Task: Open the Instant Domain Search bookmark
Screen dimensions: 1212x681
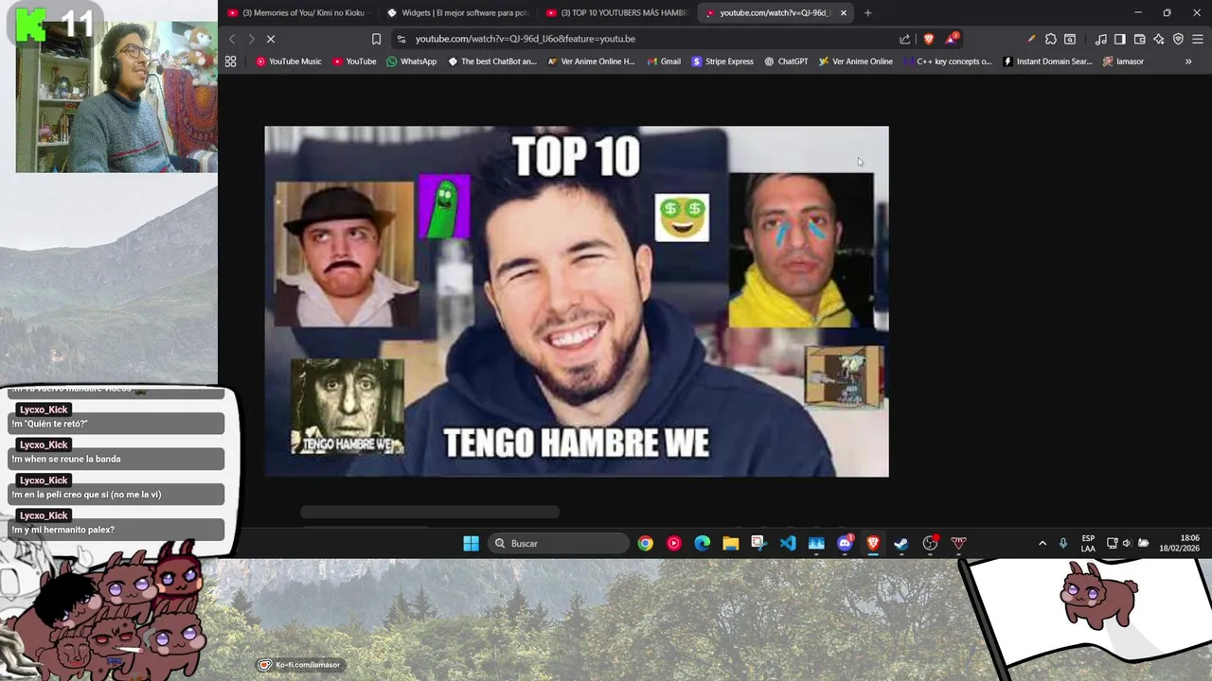Action: click(x=1048, y=61)
